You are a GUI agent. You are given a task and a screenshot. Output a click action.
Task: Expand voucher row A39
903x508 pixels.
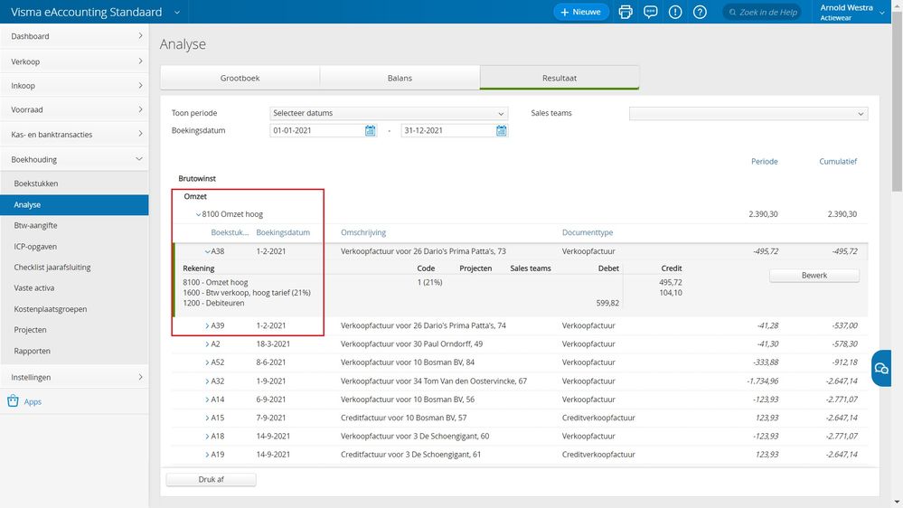[x=207, y=325]
